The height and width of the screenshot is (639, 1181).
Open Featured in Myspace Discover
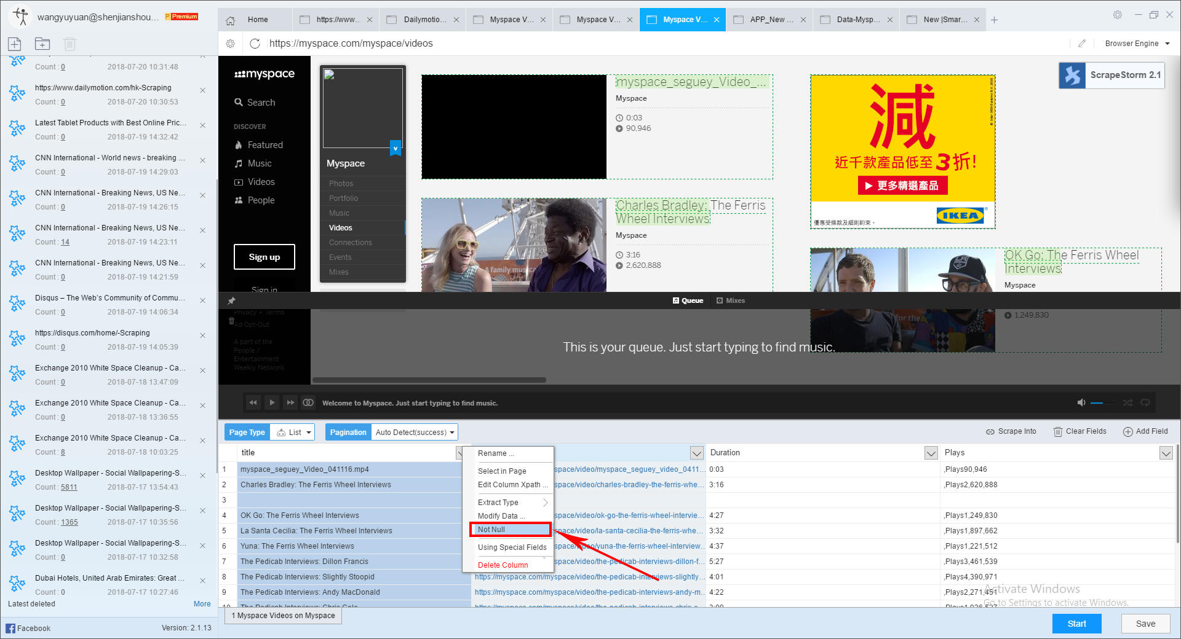coord(265,145)
